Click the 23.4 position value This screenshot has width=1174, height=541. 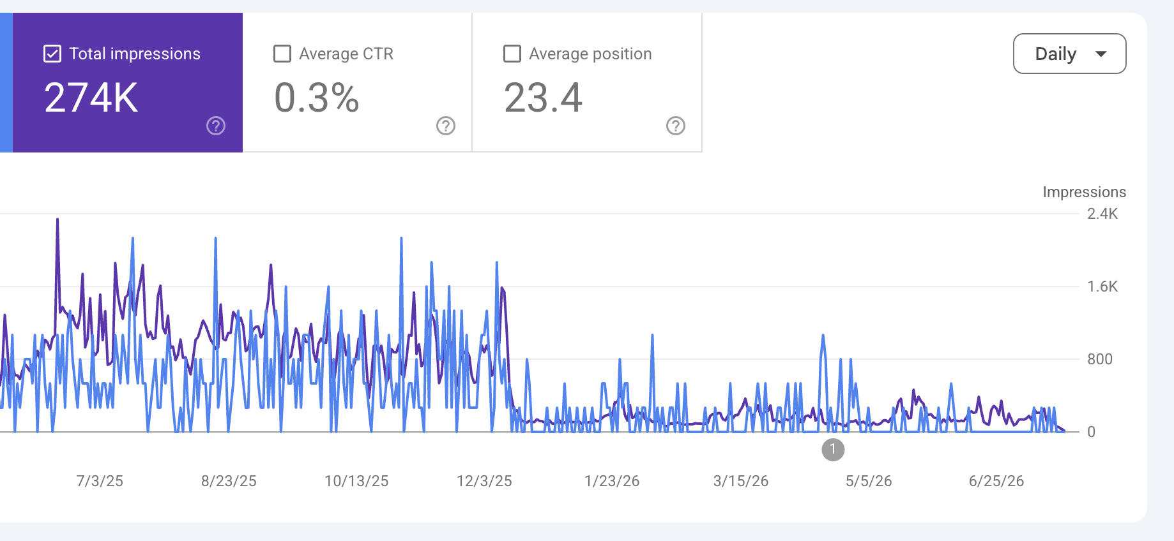coord(544,98)
